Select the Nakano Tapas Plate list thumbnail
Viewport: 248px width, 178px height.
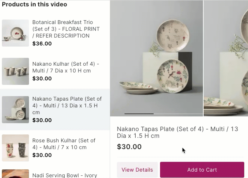15,110
